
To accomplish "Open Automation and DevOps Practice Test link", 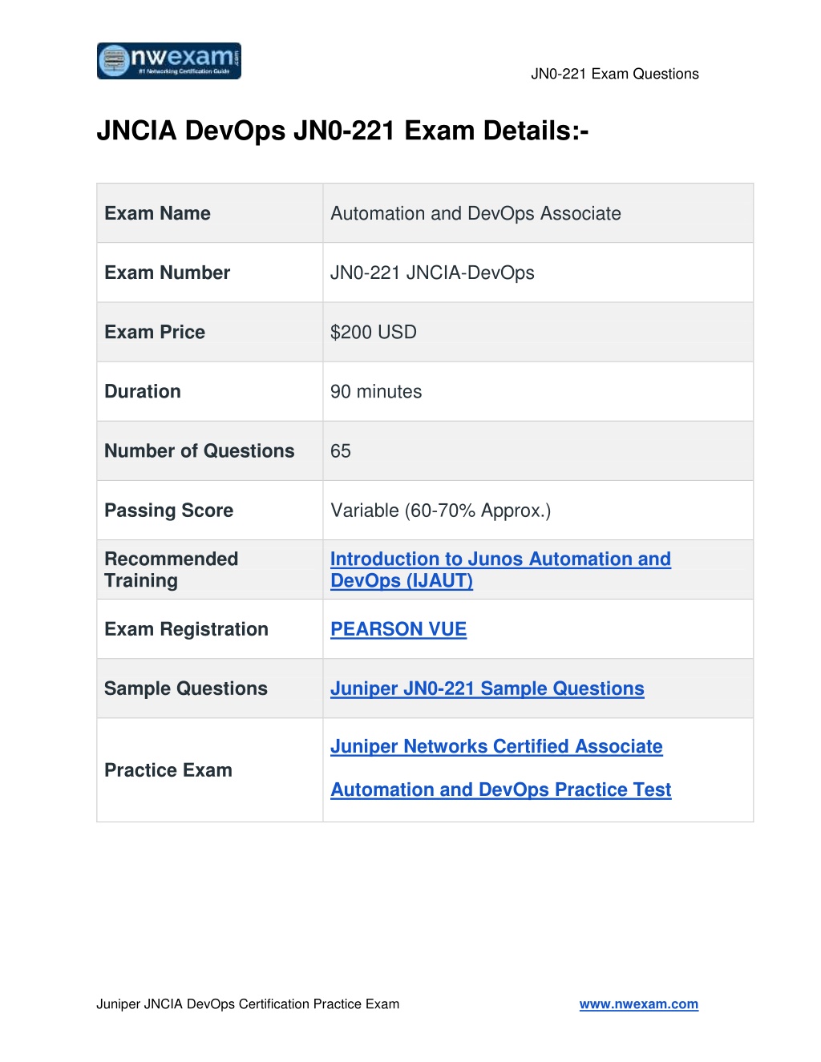I will [501, 789].
